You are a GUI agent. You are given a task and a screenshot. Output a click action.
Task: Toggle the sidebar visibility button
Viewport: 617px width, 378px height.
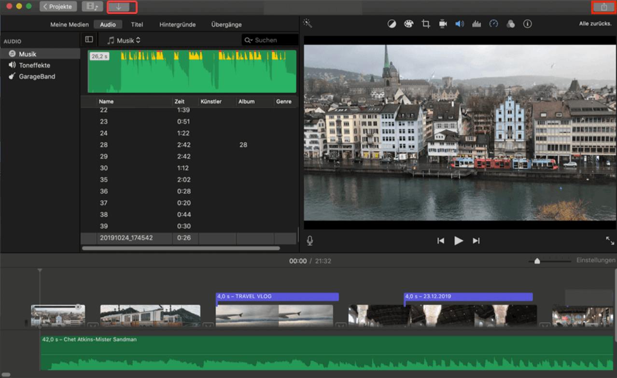point(89,40)
